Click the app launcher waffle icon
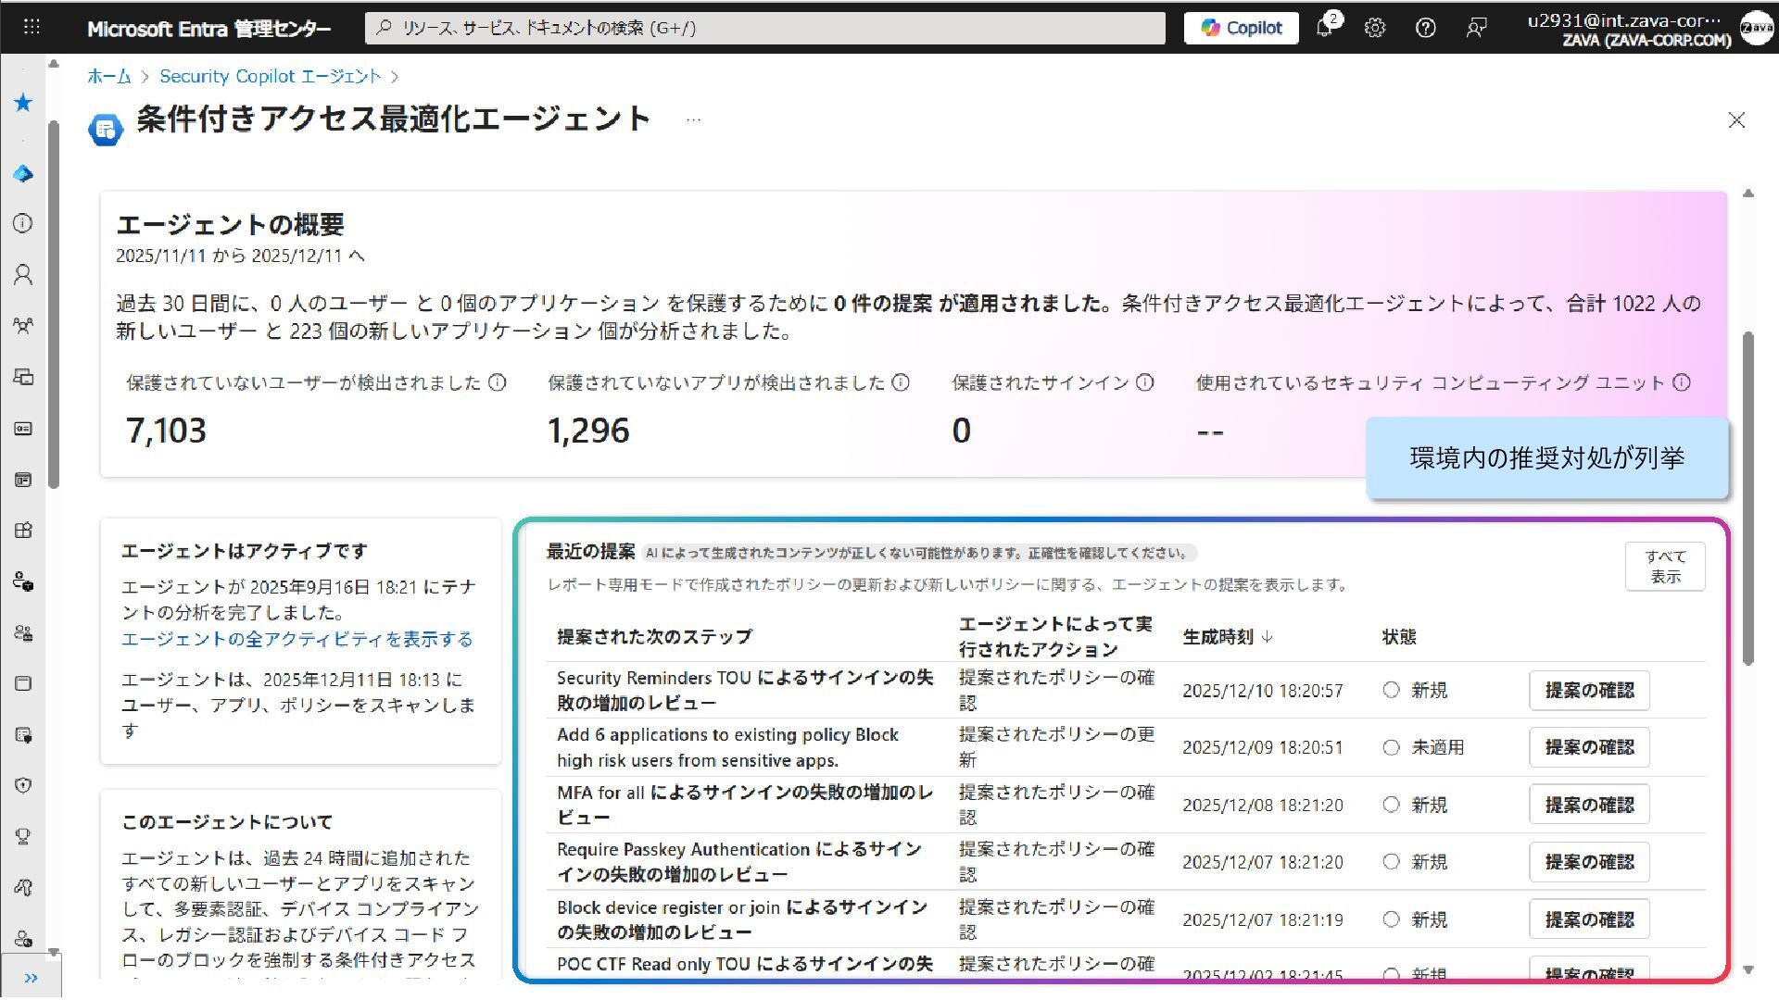The height and width of the screenshot is (1000, 1779). click(x=32, y=28)
